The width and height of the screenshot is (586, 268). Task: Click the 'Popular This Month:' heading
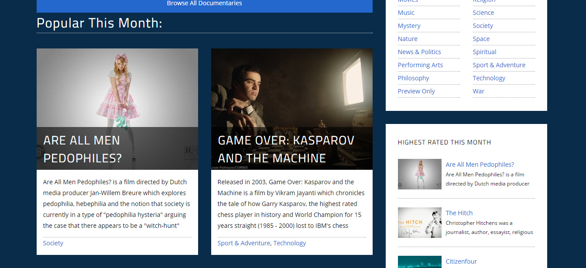pyautogui.click(x=99, y=23)
